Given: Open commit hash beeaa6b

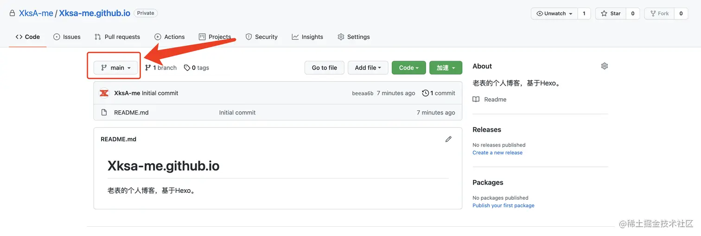Looking at the screenshot, I should (x=363, y=93).
